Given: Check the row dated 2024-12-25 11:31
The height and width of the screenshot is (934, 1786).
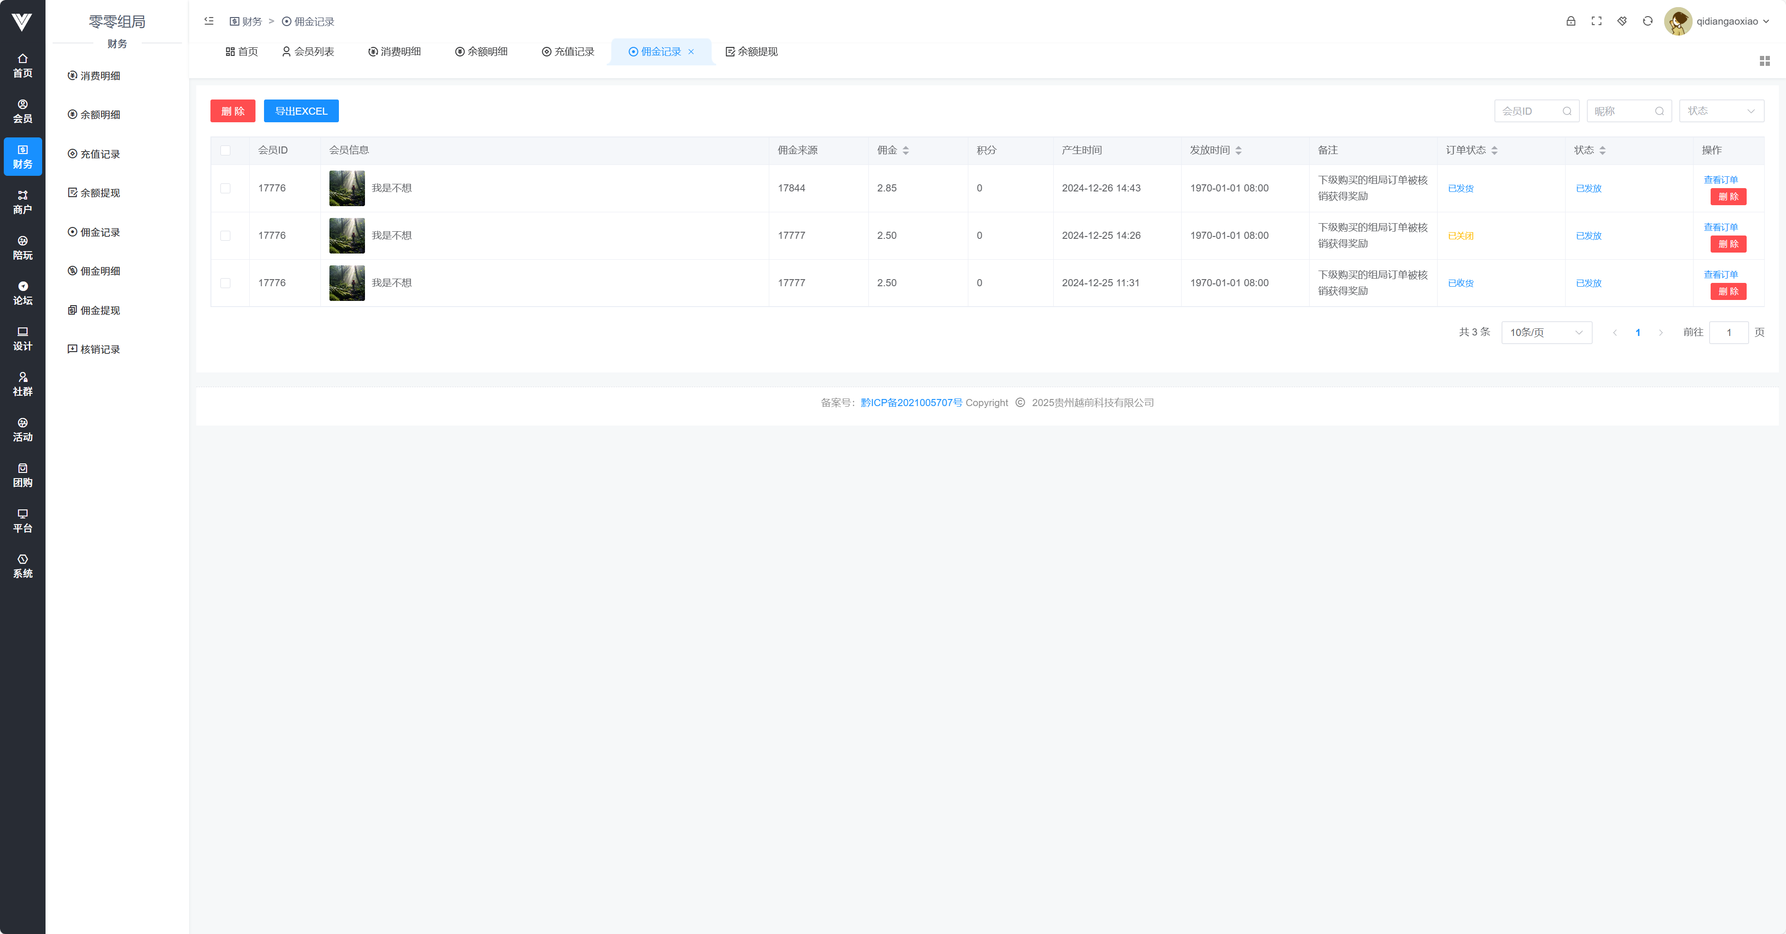Looking at the screenshot, I should click(x=225, y=283).
